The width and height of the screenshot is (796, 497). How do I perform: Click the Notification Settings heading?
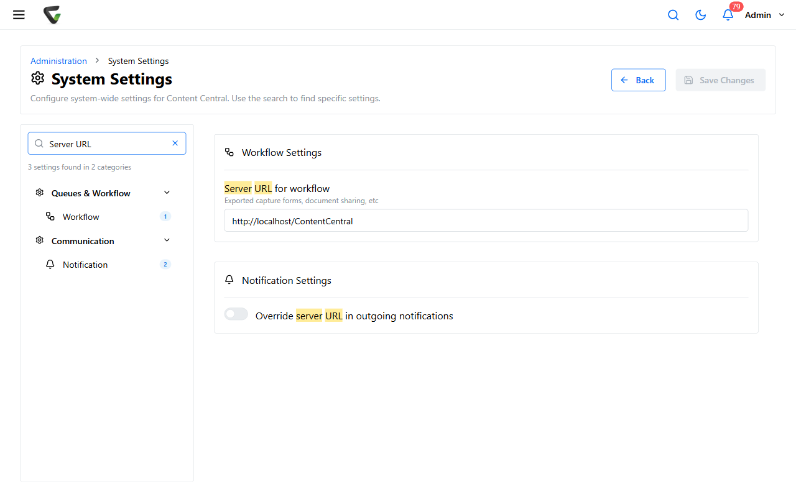(x=287, y=280)
